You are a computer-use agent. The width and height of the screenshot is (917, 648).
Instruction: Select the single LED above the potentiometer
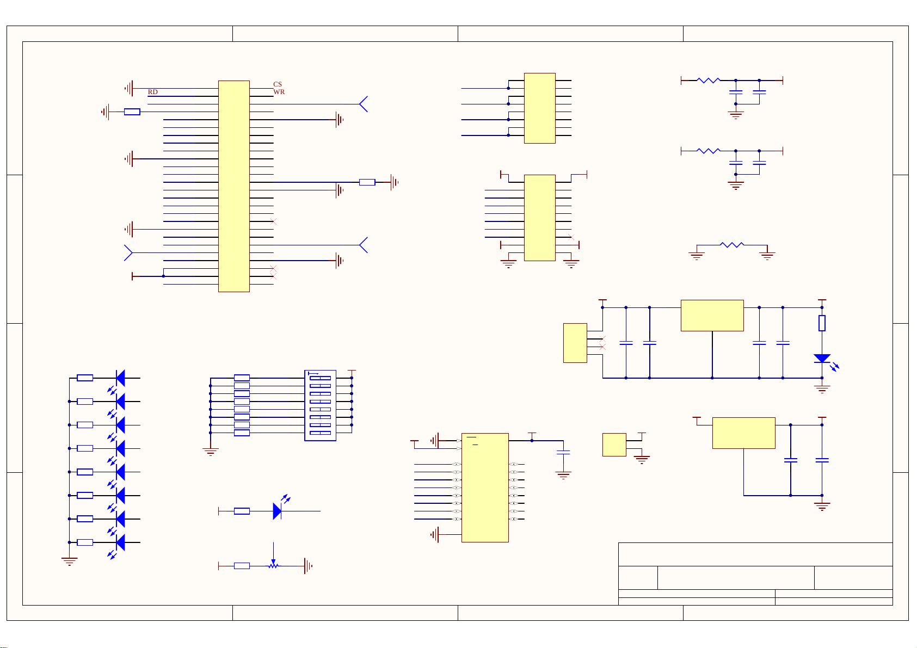tap(277, 511)
